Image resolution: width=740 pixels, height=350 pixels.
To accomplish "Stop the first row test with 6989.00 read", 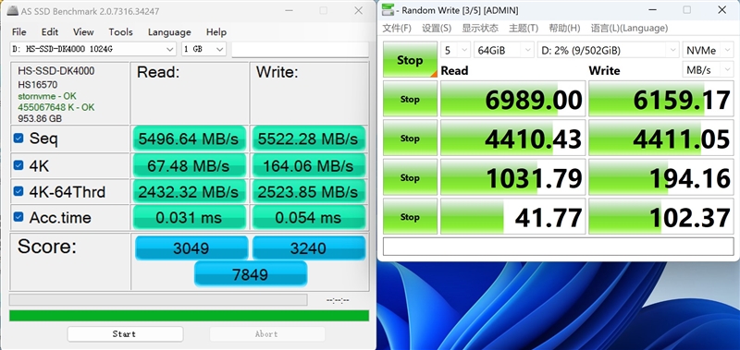I will pyautogui.click(x=410, y=99).
